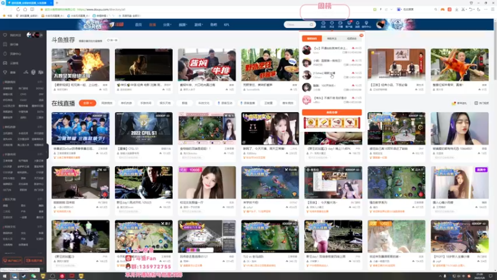497x280 pixels.
Task: Open the heart-shaped follow icon in sidebar
Action: [x=5, y=35]
